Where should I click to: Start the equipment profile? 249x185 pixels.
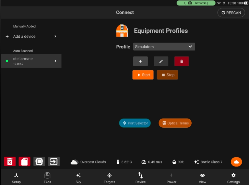click(x=143, y=75)
